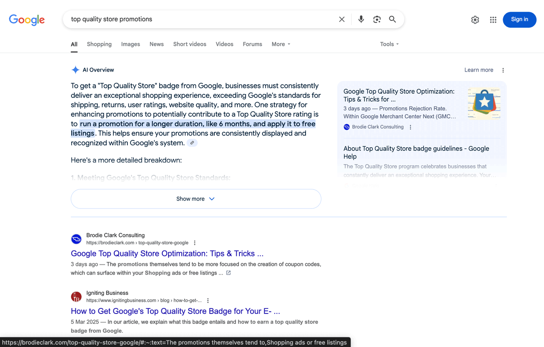Switch to the Videos tab

pos(224,44)
